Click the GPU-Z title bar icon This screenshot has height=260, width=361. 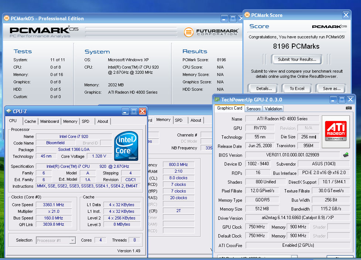217,99
